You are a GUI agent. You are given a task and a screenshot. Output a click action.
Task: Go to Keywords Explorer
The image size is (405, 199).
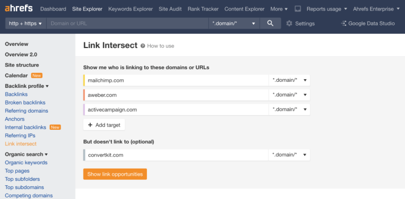tap(131, 9)
